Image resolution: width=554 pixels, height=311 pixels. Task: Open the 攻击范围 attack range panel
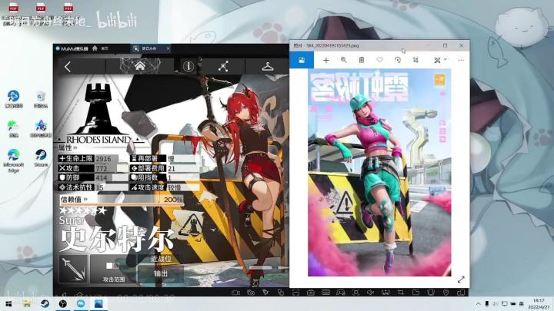[x=113, y=270]
